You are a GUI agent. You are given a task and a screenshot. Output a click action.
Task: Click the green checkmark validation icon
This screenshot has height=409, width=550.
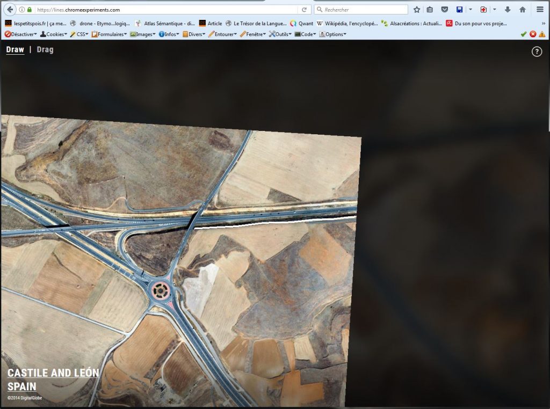click(524, 34)
